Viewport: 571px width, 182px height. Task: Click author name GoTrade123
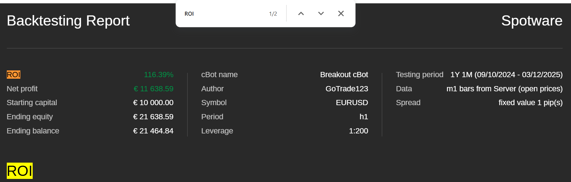coord(347,89)
